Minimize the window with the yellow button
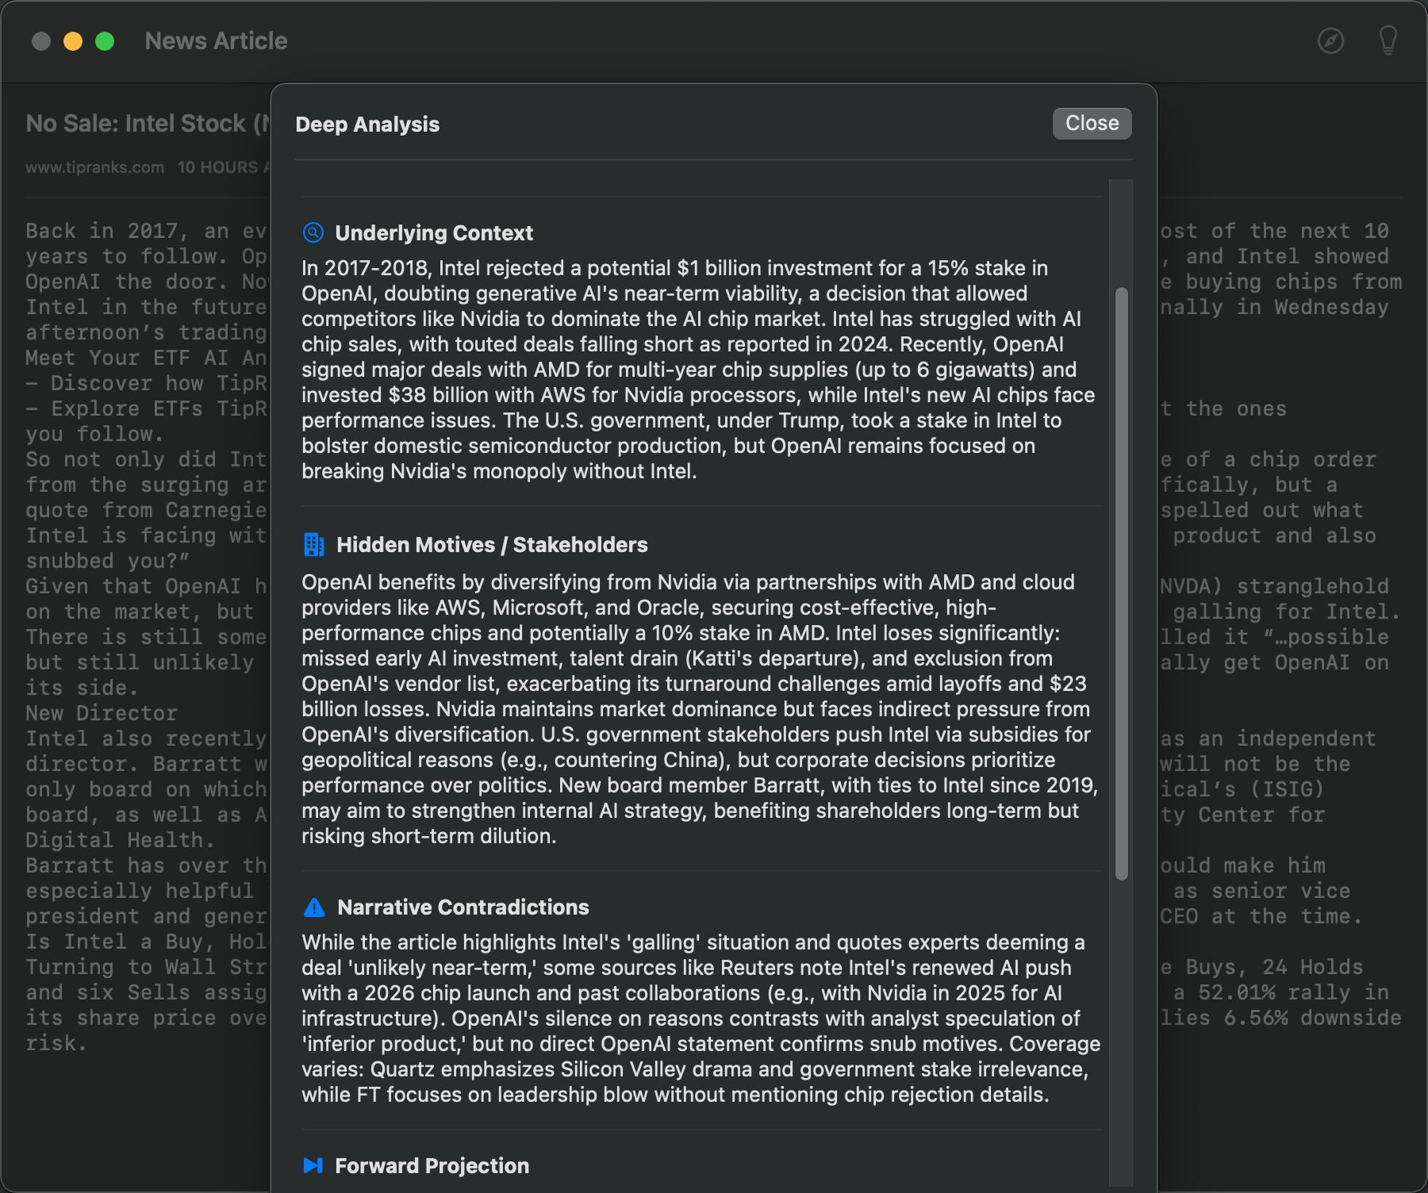Screen dimensions: 1428x1193 pos(73,41)
